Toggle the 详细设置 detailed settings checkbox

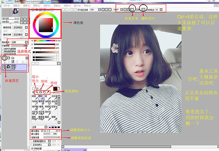point(33,149)
